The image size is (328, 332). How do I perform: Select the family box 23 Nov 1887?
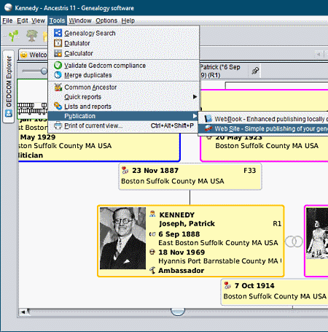point(190,177)
